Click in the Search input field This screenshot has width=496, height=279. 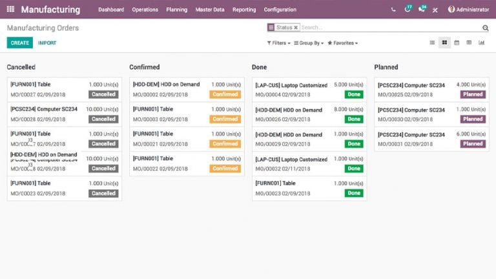pyautogui.click(x=391, y=28)
